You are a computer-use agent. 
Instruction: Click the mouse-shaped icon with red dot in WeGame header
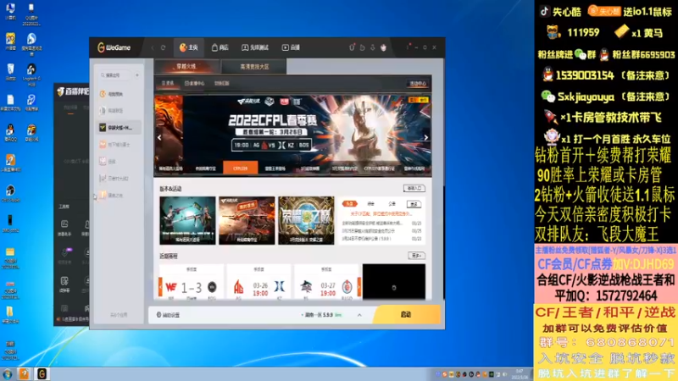click(352, 47)
